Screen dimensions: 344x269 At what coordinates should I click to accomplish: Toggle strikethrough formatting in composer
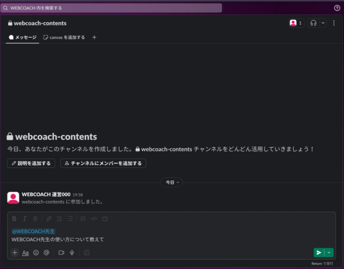click(x=35, y=219)
